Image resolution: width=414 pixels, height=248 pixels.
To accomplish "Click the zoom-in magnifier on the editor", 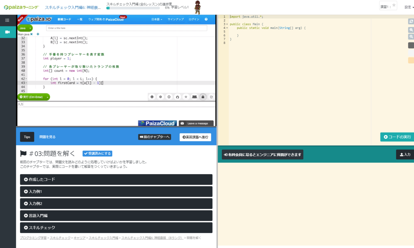I will 411,30.
